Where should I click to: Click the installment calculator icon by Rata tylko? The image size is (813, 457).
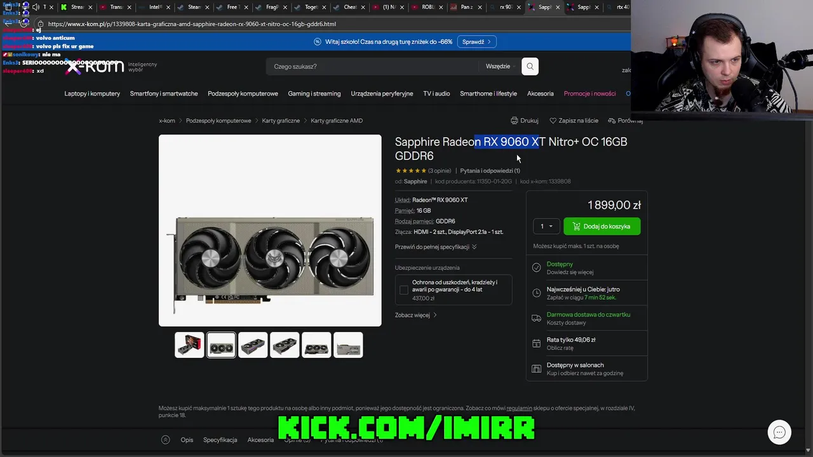537,343
